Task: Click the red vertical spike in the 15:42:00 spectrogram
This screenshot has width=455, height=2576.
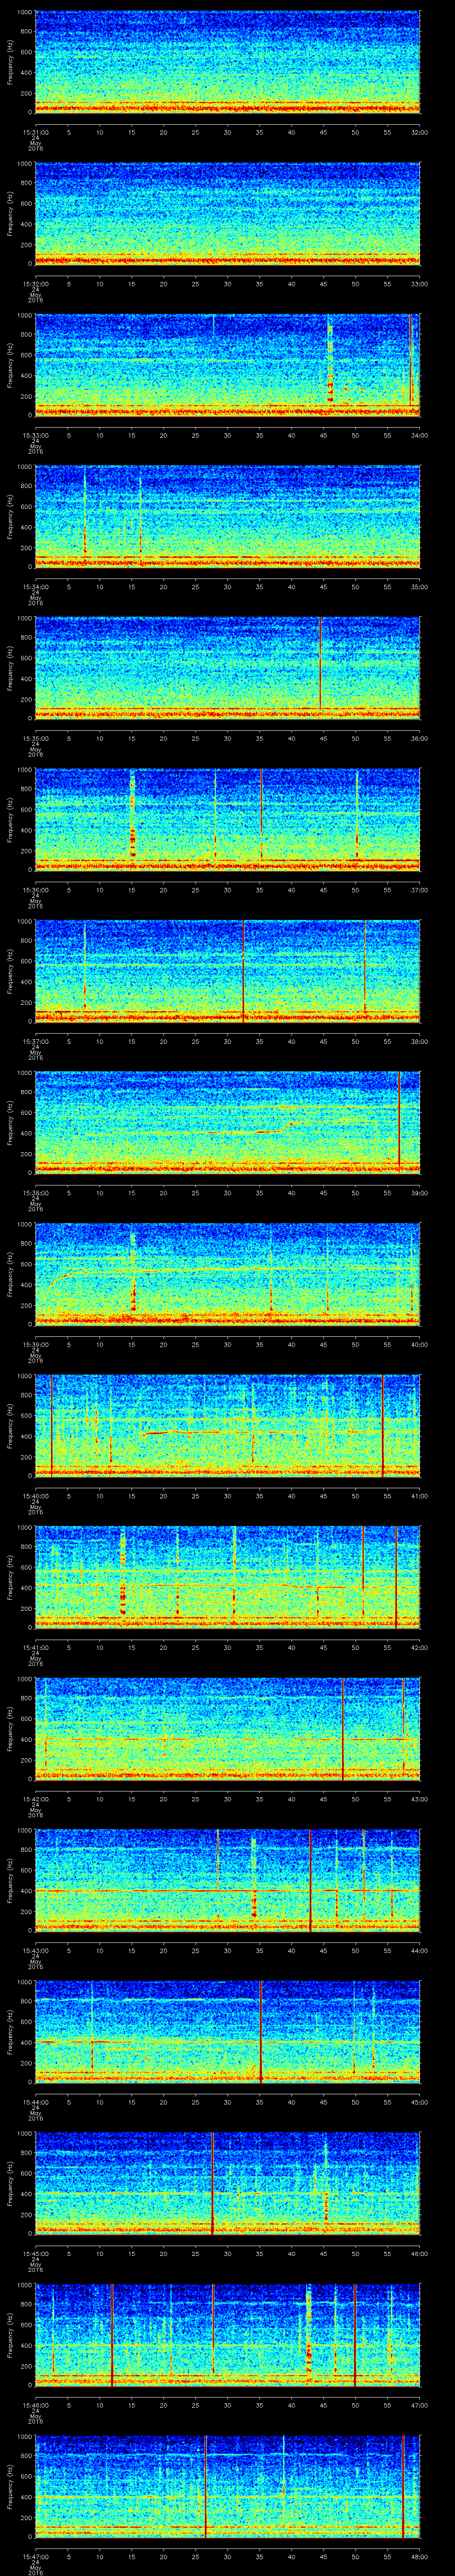Action: 343,1728
